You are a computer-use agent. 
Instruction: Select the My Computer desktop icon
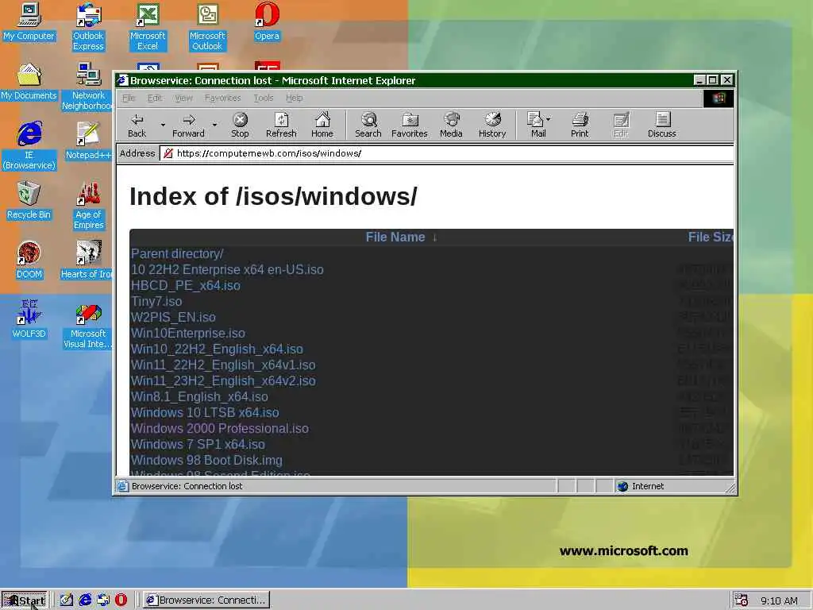29,21
